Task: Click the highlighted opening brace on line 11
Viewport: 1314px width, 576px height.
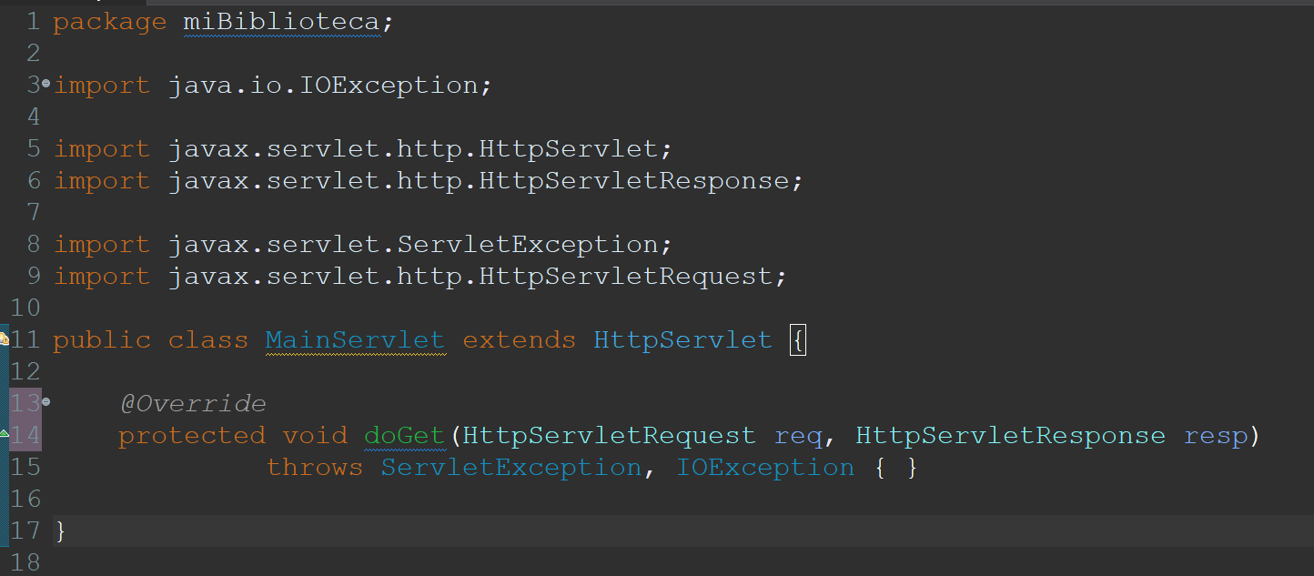Action: click(797, 341)
